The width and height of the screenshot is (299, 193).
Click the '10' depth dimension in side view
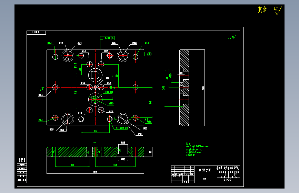coord(181,73)
